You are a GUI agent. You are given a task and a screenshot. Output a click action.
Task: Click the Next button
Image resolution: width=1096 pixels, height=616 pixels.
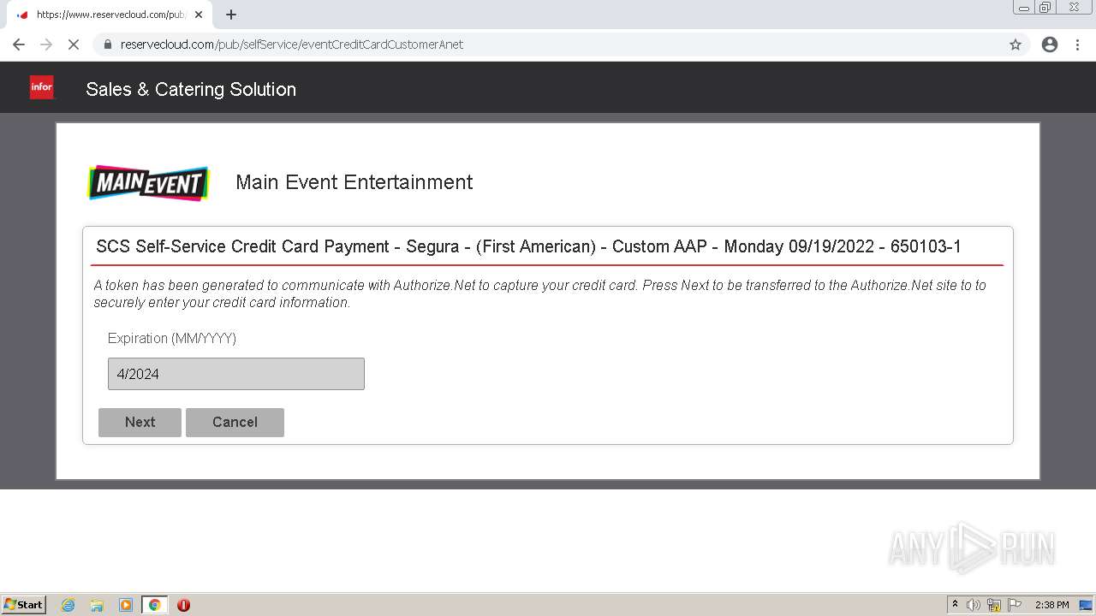[140, 422]
